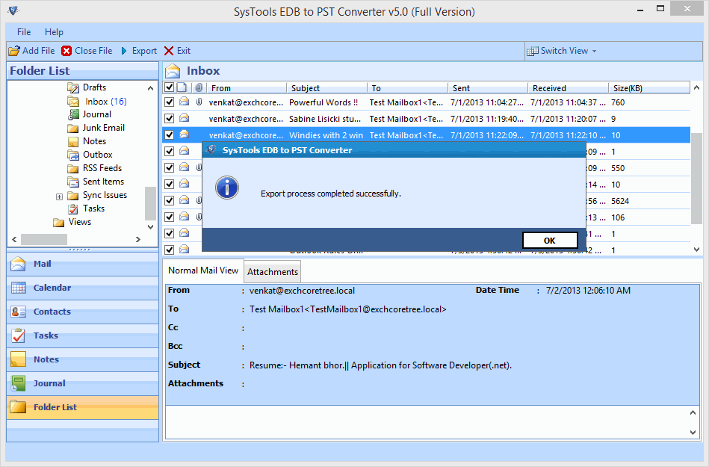Select the Notes folder icon in tree
This screenshot has height=467, width=709.
click(x=72, y=141)
